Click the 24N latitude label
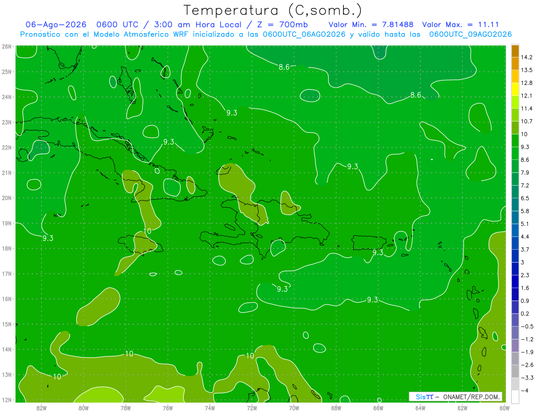The height and width of the screenshot is (414, 536). pyautogui.click(x=6, y=97)
